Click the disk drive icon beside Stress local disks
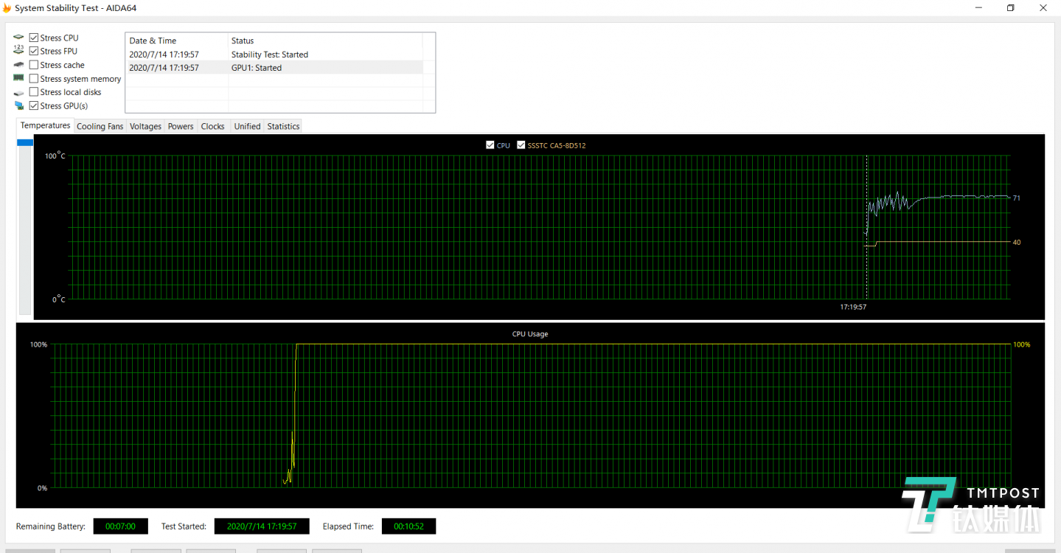This screenshot has height=553, width=1061. coord(18,92)
